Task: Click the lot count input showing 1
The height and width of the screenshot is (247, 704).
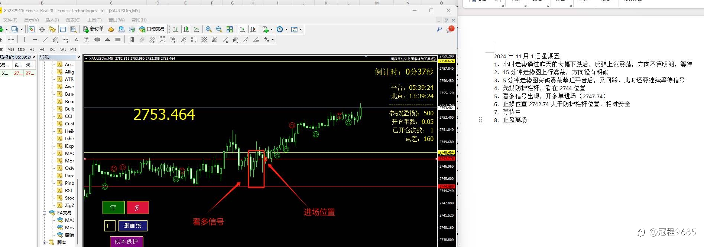Action: pyautogui.click(x=110, y=225)
